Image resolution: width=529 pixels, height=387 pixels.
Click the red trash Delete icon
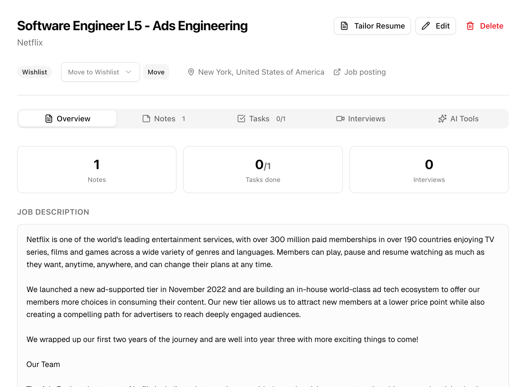coord(470,26)
